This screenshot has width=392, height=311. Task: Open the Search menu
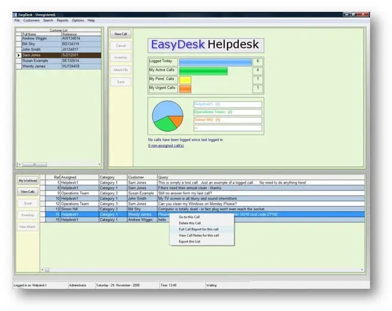[48, 20]
